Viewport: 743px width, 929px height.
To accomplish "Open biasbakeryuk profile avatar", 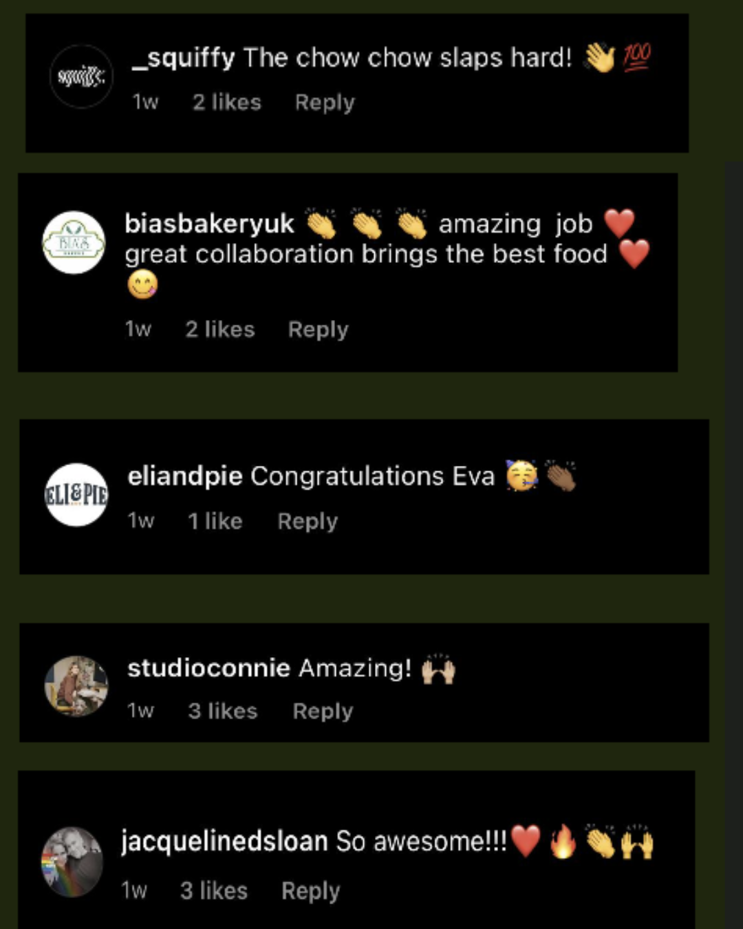I will pyautogui.click(x=74, y=242).
